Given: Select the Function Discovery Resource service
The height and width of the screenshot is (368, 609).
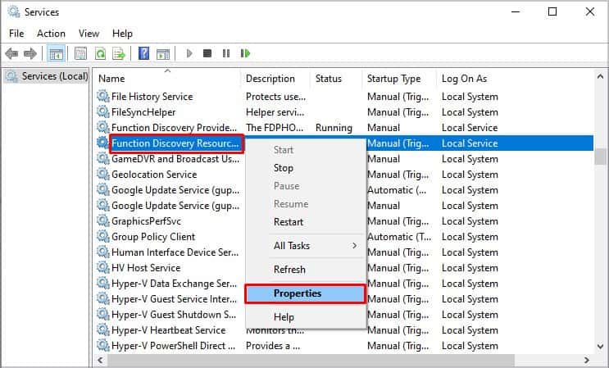Looking at the screenshot, I should point(175,143).
